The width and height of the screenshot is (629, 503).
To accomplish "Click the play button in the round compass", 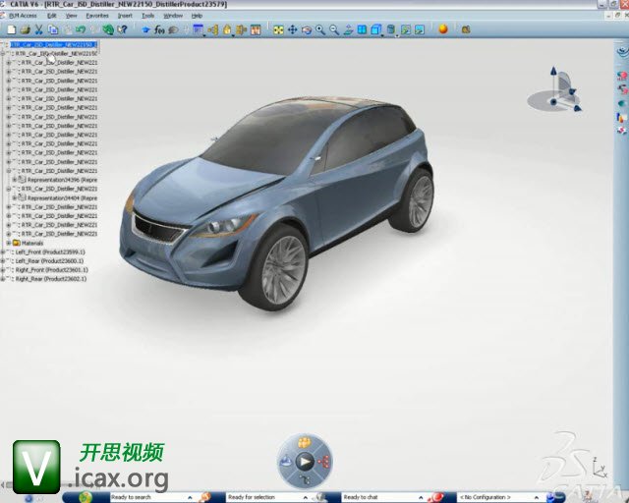I will coord(305,462).
